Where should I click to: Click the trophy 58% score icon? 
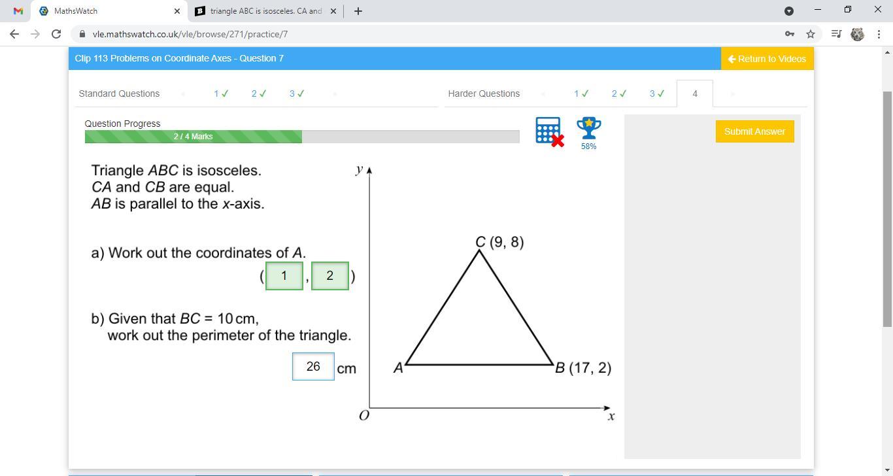(x=588, y=133)
